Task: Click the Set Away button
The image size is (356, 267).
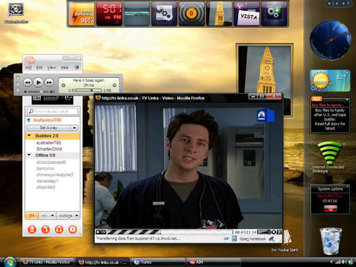Action: point(49,128)
